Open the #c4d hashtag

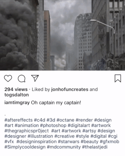coord(40,120)
